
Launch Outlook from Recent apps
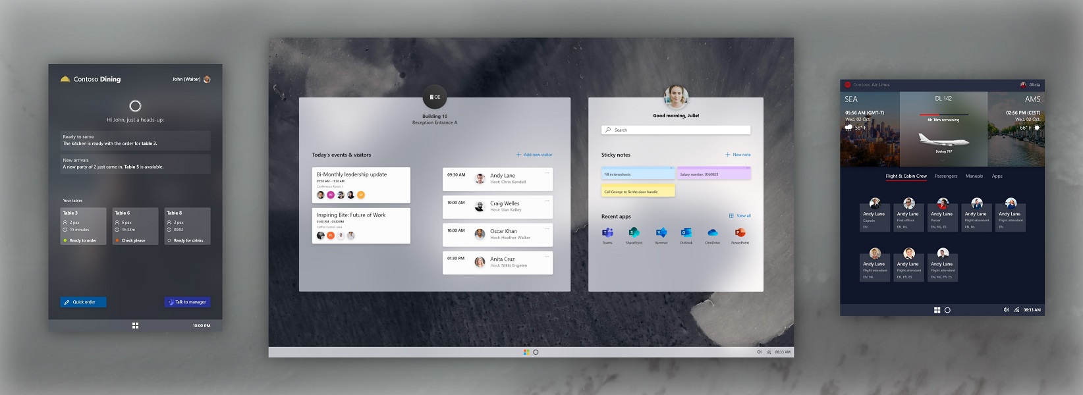[686, 233]
